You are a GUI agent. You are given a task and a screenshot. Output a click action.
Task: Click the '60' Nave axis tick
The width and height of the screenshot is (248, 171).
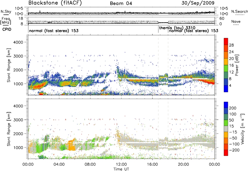pos(222,19)
